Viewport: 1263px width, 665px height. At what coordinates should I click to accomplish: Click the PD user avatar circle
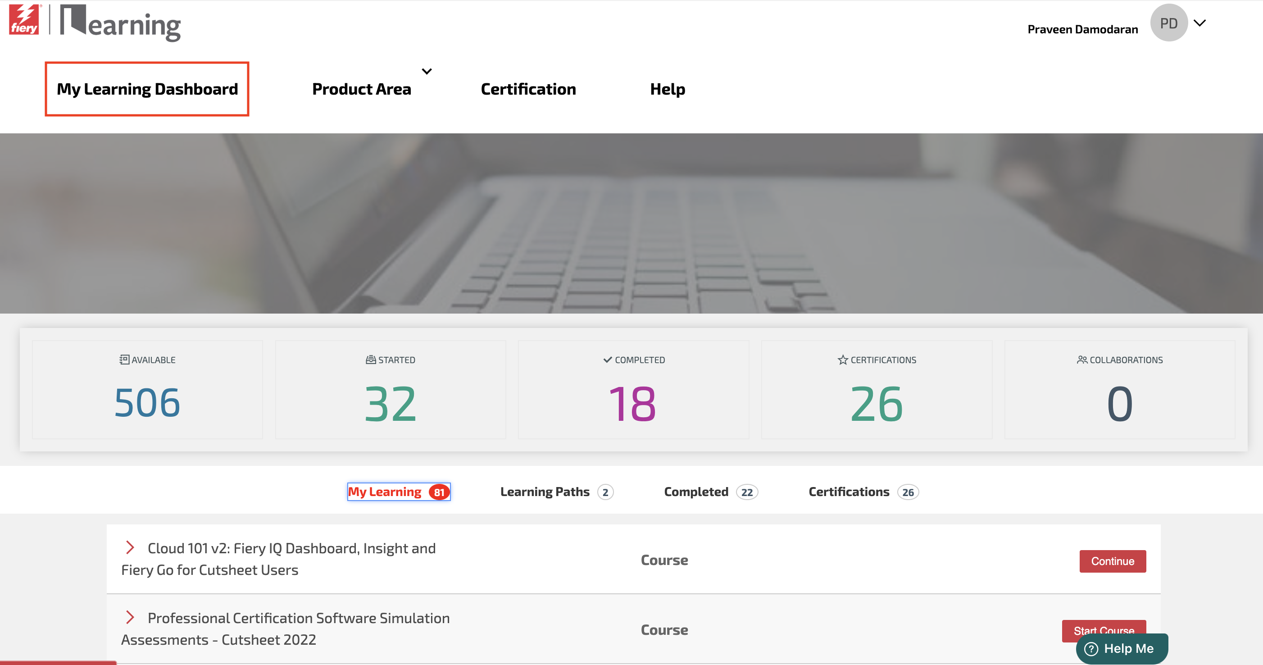1168,23
